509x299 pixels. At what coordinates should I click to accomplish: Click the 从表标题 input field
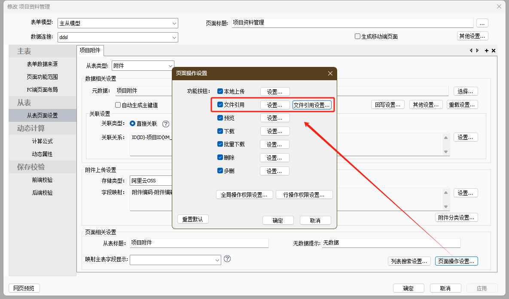click(199, 243)
